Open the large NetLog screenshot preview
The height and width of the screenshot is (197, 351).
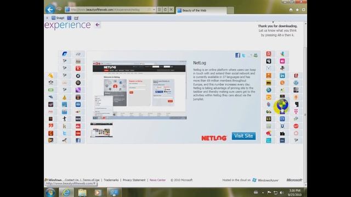pyautogui.click(x=139, y=90)
